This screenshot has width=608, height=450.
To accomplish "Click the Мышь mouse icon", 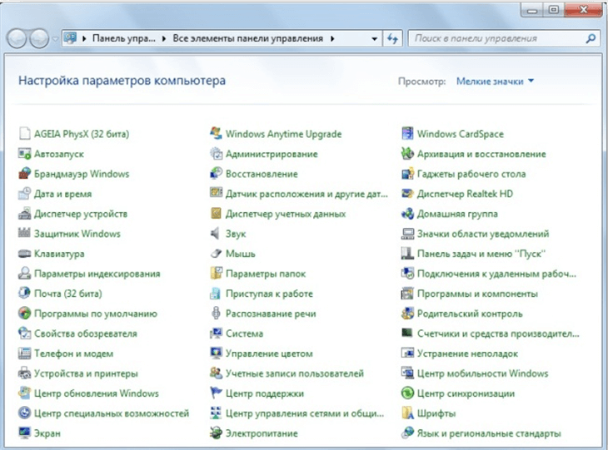I will tap(216, 254).
